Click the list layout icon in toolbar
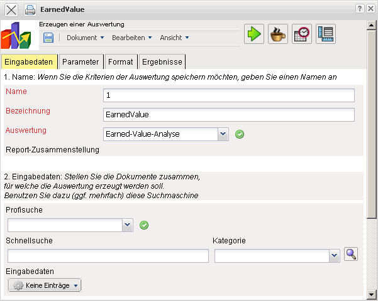This screenshot has height=301, width=378. pyautogui.click(x=326, y=34)
